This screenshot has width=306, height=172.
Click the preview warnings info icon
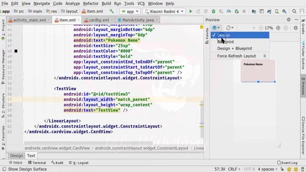pos(295,28)
